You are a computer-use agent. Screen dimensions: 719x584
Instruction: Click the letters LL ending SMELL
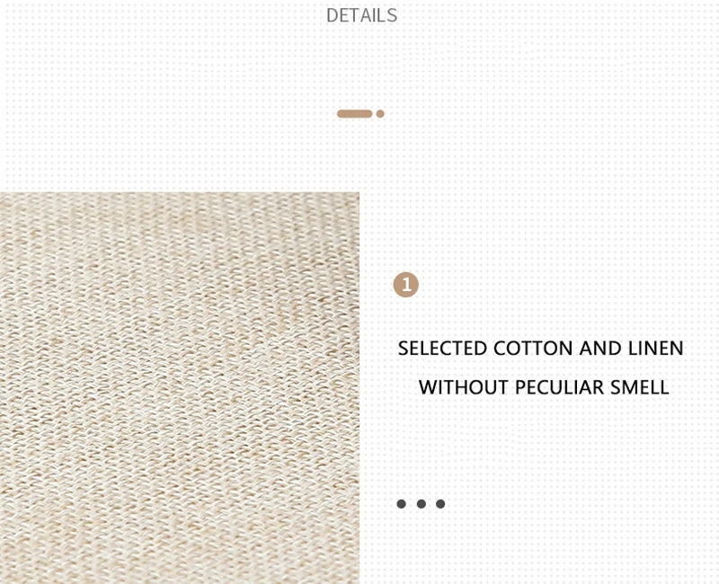coord(658,387)
